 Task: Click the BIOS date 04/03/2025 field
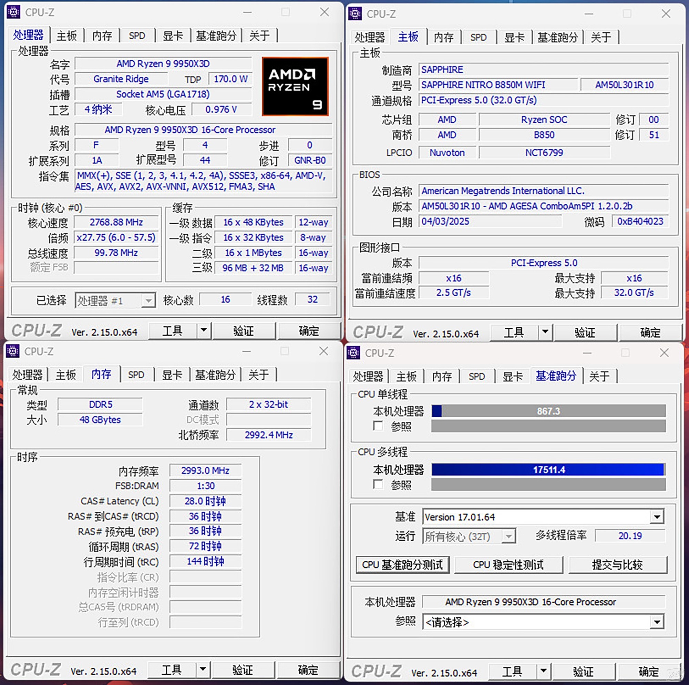point(490,222)
